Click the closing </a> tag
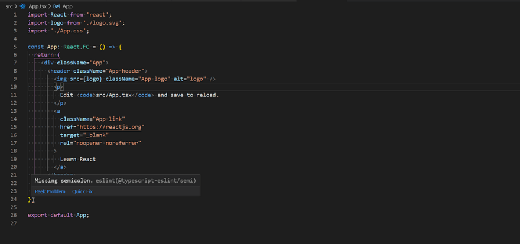 tap(60, 167)
